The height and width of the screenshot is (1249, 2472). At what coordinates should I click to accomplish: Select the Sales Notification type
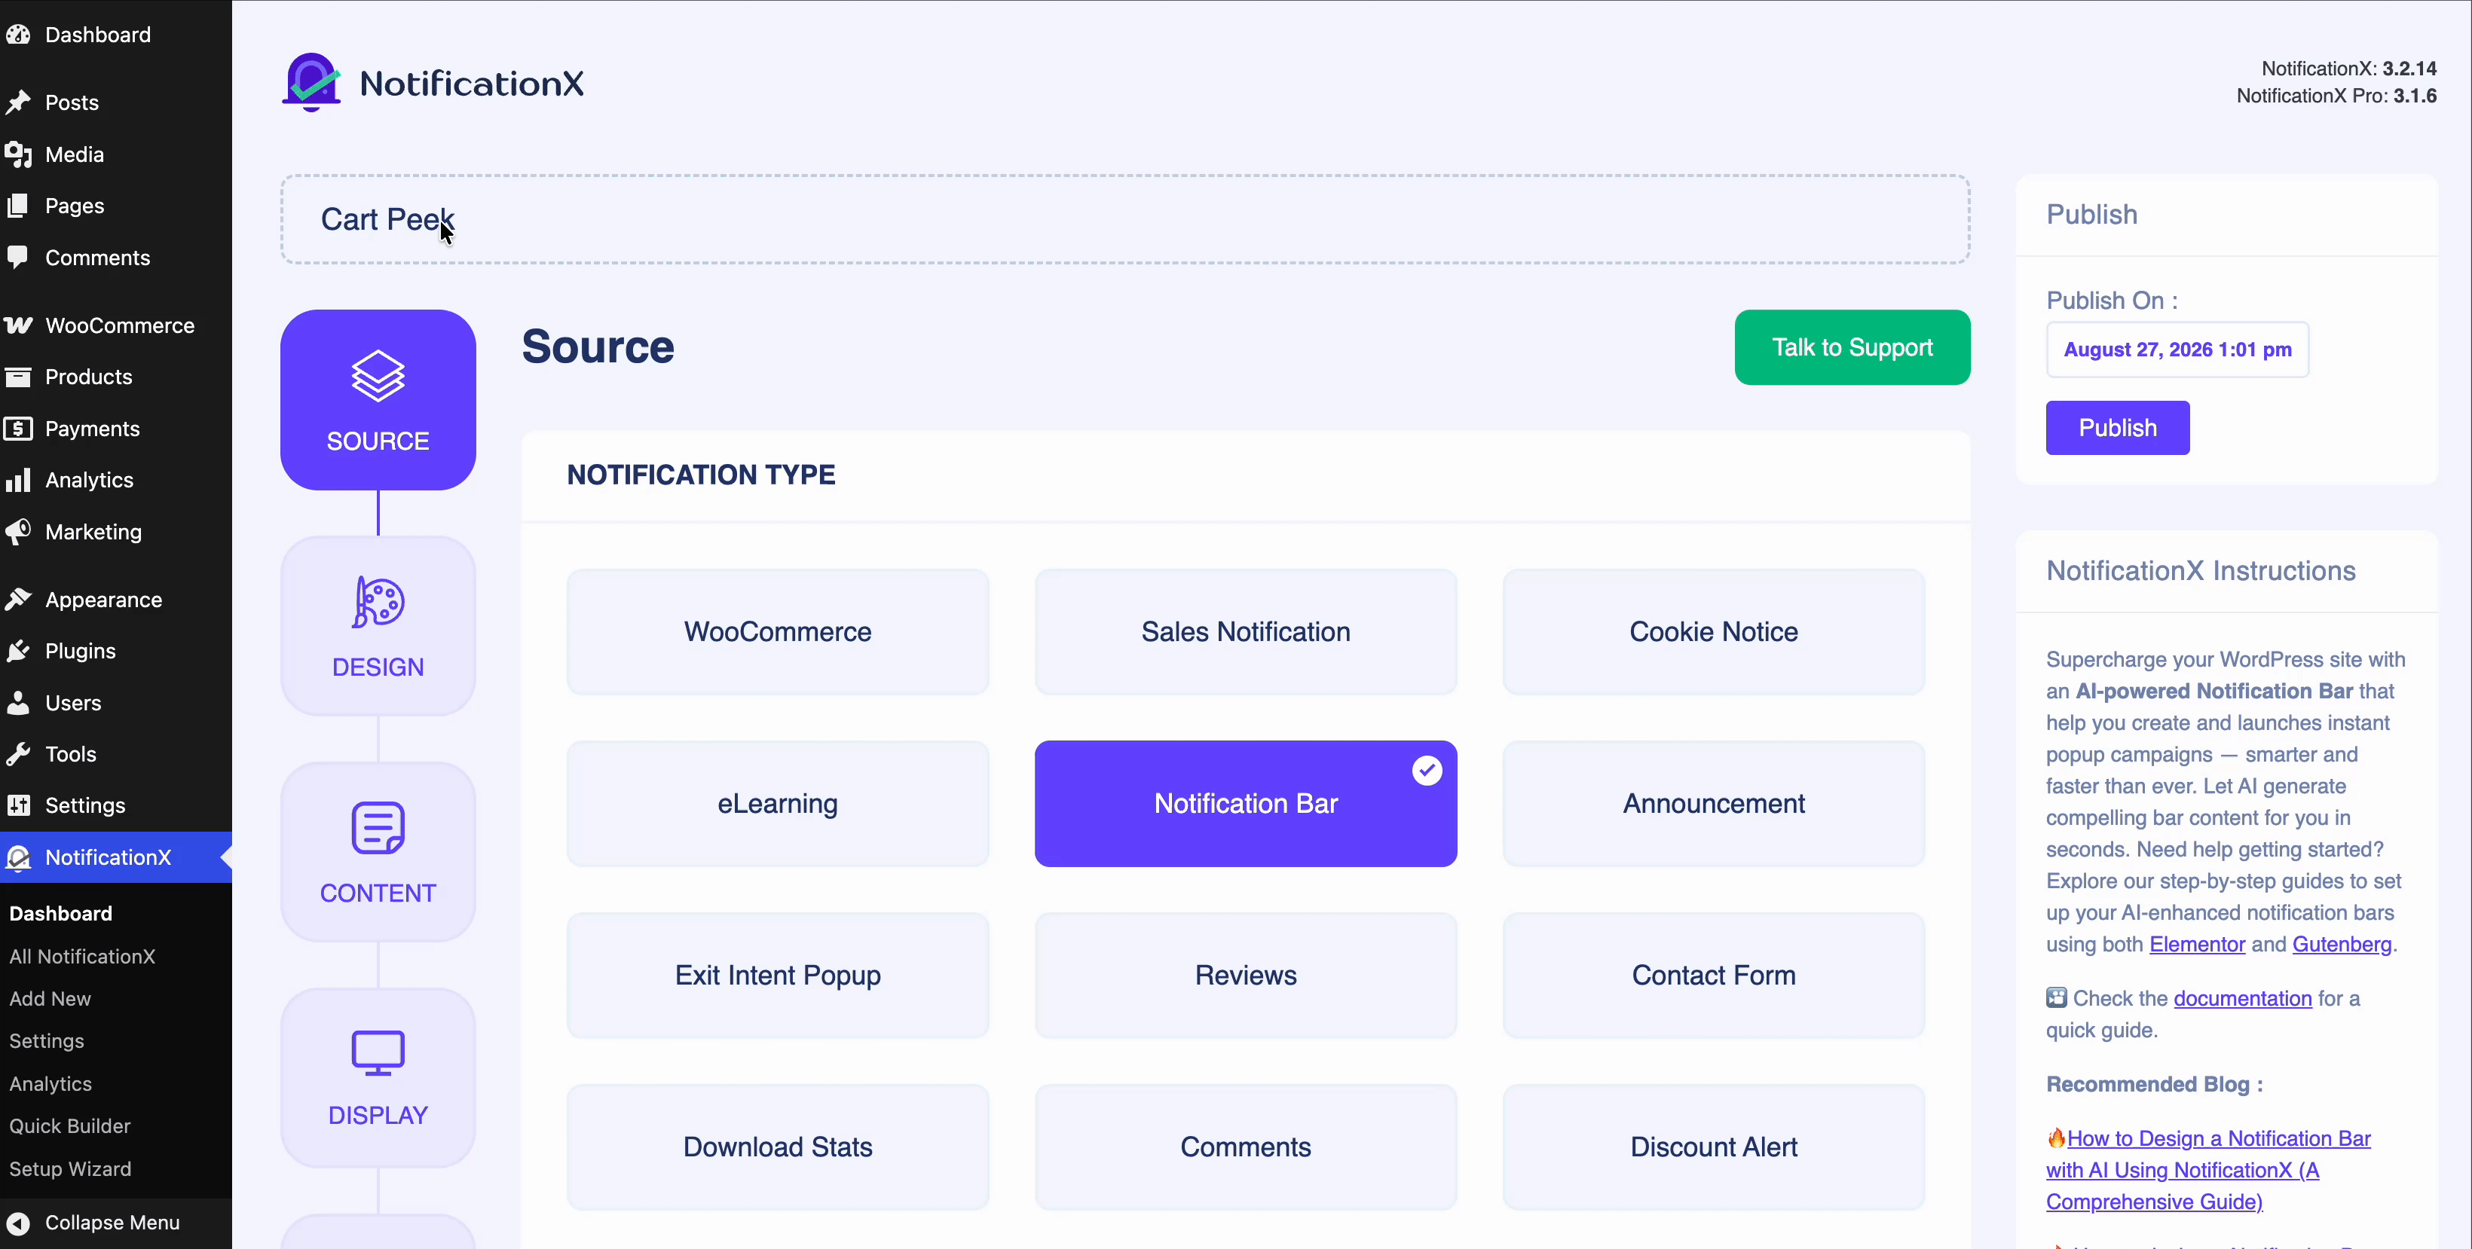pyautogui.click(x=1246, y=631)
